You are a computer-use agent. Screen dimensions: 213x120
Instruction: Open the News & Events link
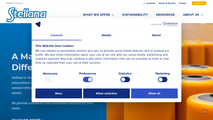[167, 3]
